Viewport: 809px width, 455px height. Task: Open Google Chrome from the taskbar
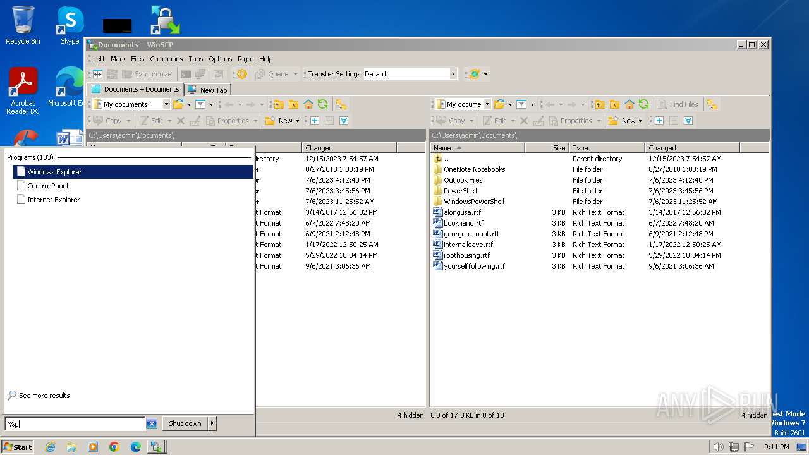(114, 447)
